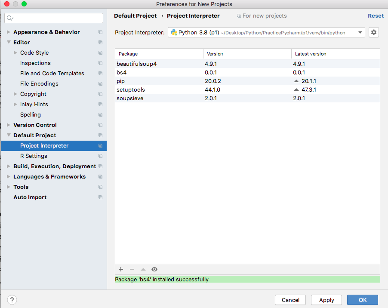Select the pip package row
The image size is (388, 308).
point(247,81)
